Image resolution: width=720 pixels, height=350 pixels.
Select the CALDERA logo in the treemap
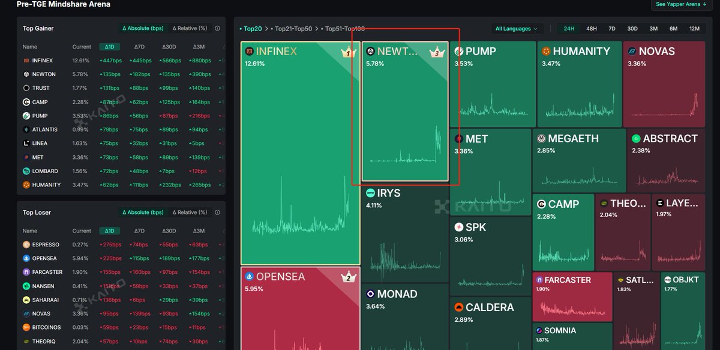[x=459, y=307]
